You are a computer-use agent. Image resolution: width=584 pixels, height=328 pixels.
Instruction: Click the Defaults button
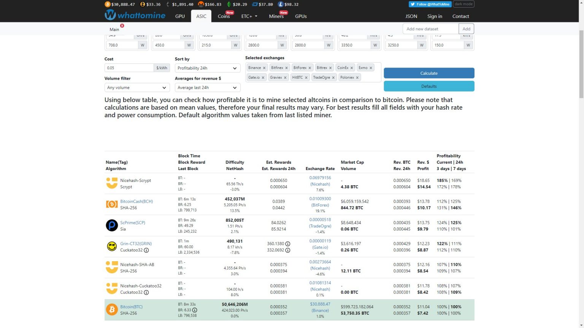coord(429,86)
